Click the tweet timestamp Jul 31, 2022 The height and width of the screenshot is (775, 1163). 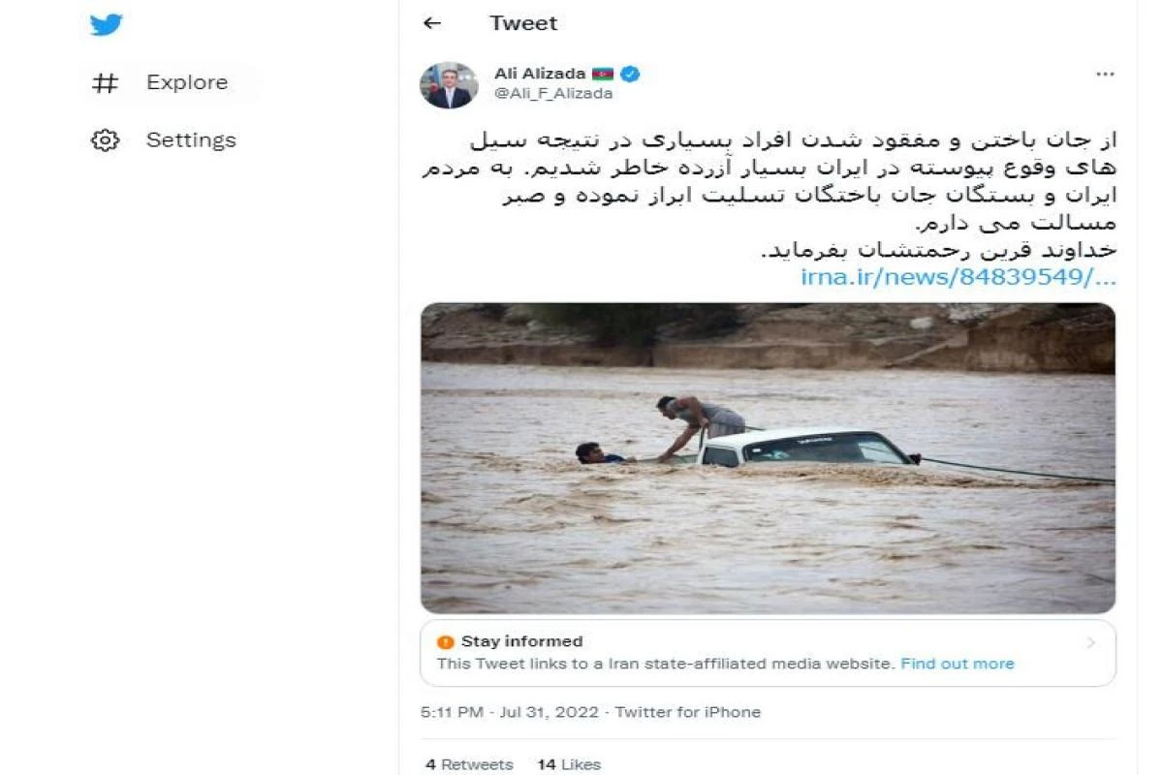[548, 712]
